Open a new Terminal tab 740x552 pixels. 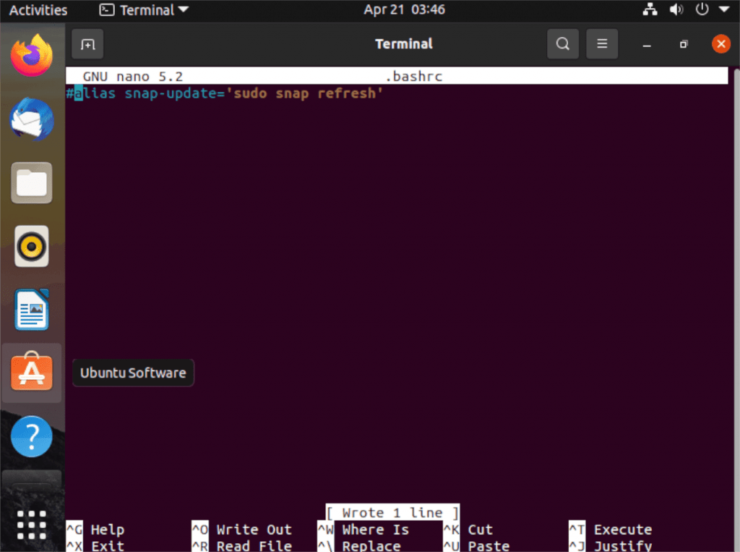coord(87,44)
